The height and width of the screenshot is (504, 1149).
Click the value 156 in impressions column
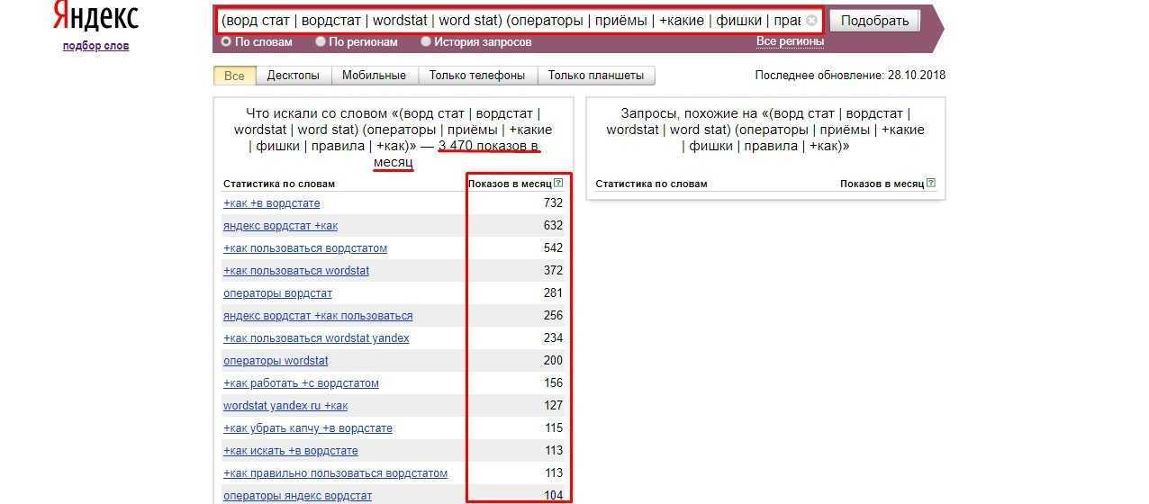pyautogui.click(x=553, y=383)
